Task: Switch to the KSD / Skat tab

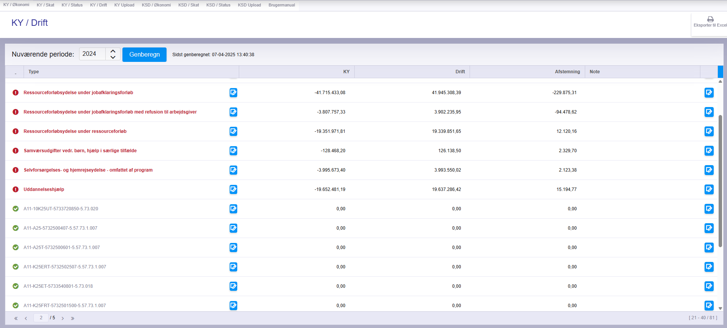Action: [x=189, y=5]
